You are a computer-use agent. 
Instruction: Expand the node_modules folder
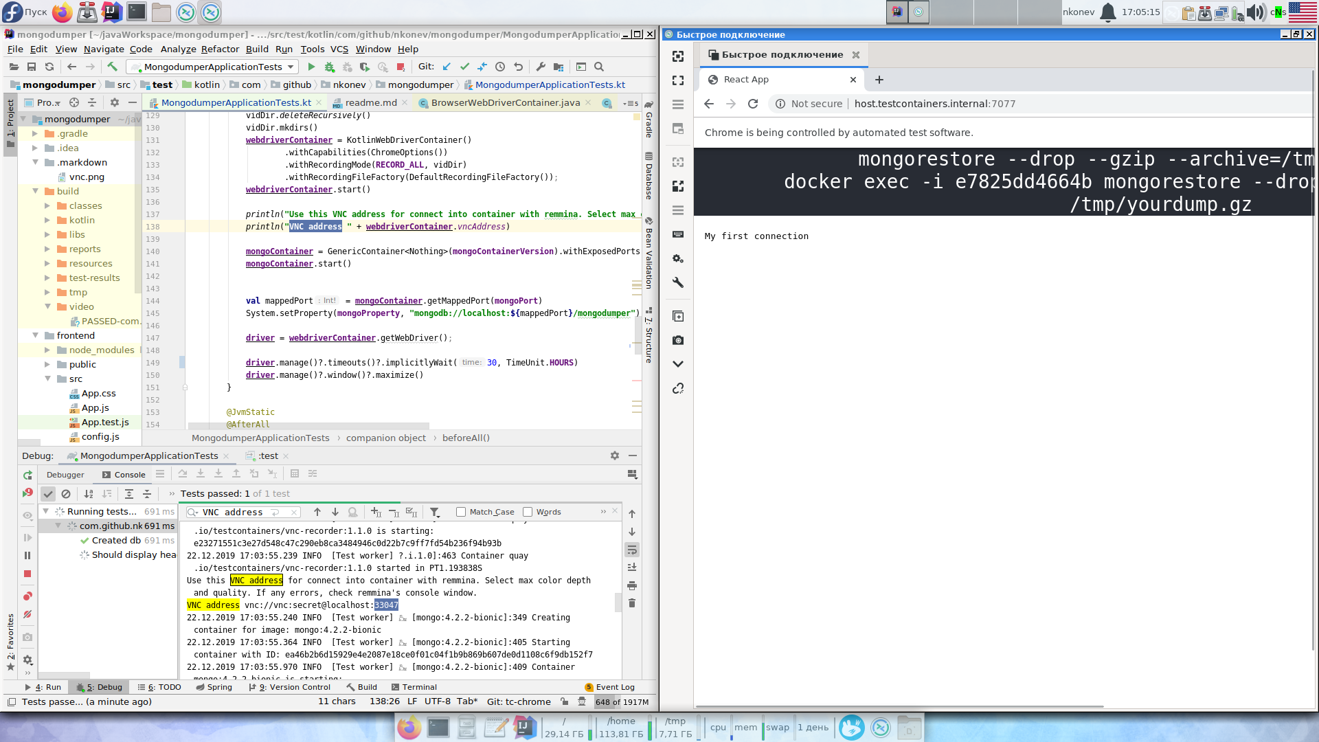pos(47,350)
